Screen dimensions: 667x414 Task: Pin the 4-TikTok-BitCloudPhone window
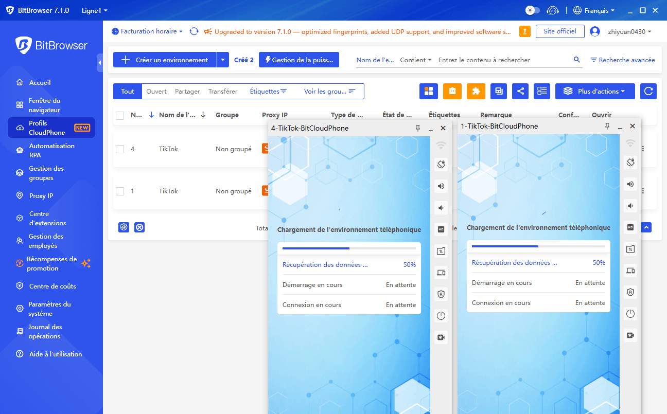tap(418, 128)
